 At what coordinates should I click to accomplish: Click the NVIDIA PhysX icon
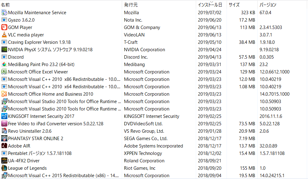point(4,50)
